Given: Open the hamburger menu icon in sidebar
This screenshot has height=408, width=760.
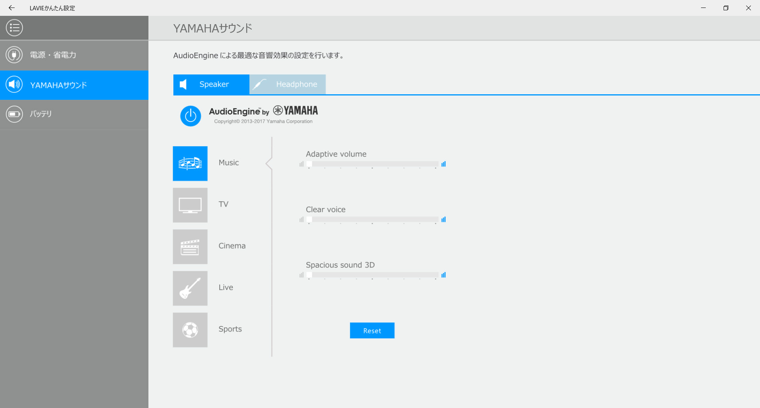Looking at the screenshot, I should 14,28.
